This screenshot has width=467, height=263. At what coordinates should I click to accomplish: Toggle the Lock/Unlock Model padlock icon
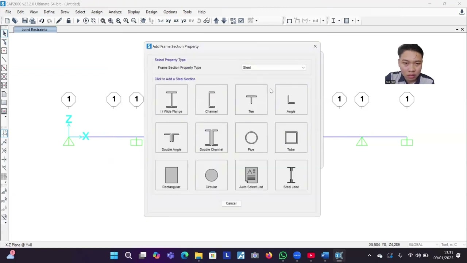[x=69, y=21]
